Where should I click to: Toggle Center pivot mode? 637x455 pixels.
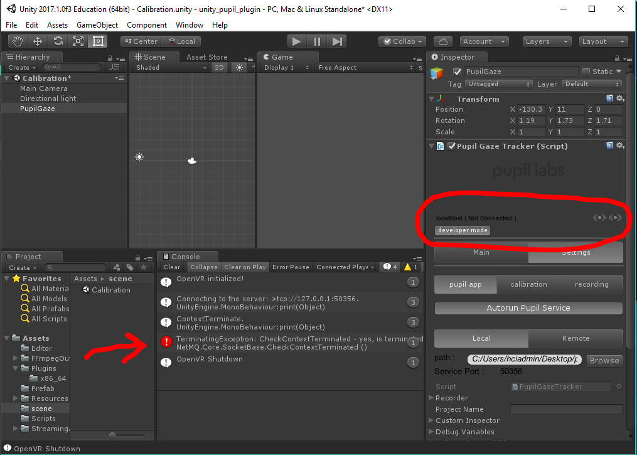coord(141,41)
